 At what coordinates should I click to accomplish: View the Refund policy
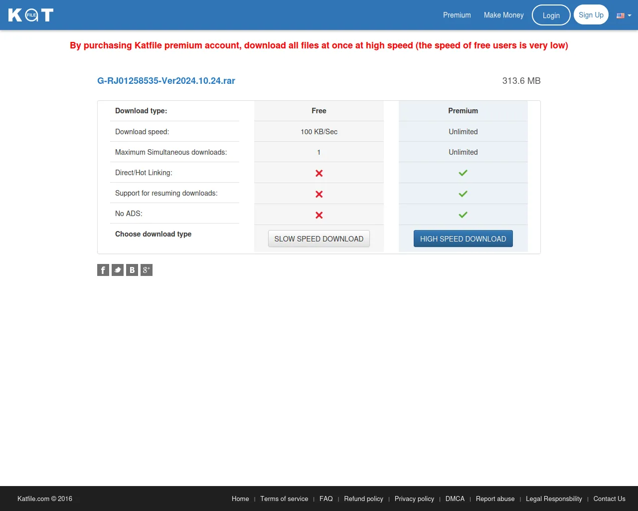click(x=363, y=499)
